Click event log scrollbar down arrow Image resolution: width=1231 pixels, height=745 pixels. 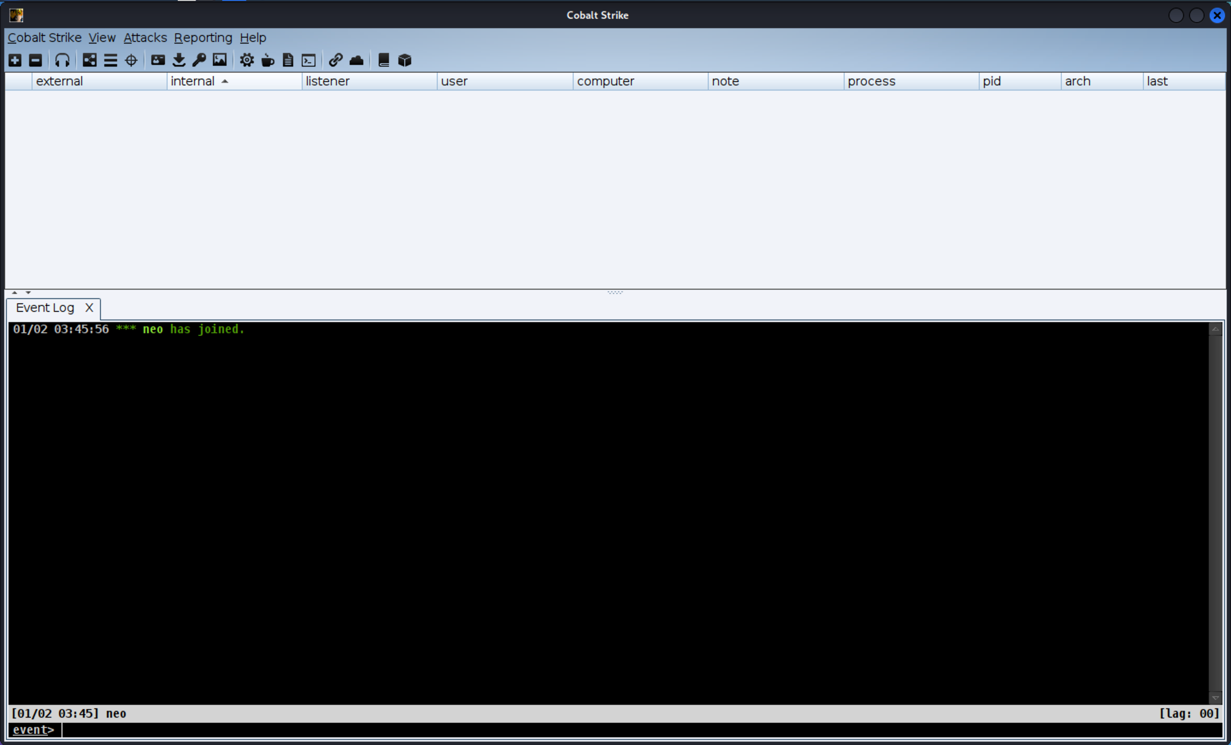click(1216, 698)
